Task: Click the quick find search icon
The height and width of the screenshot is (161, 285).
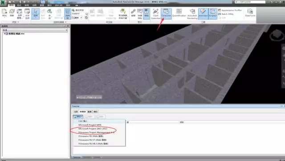Action: point(86,14)
